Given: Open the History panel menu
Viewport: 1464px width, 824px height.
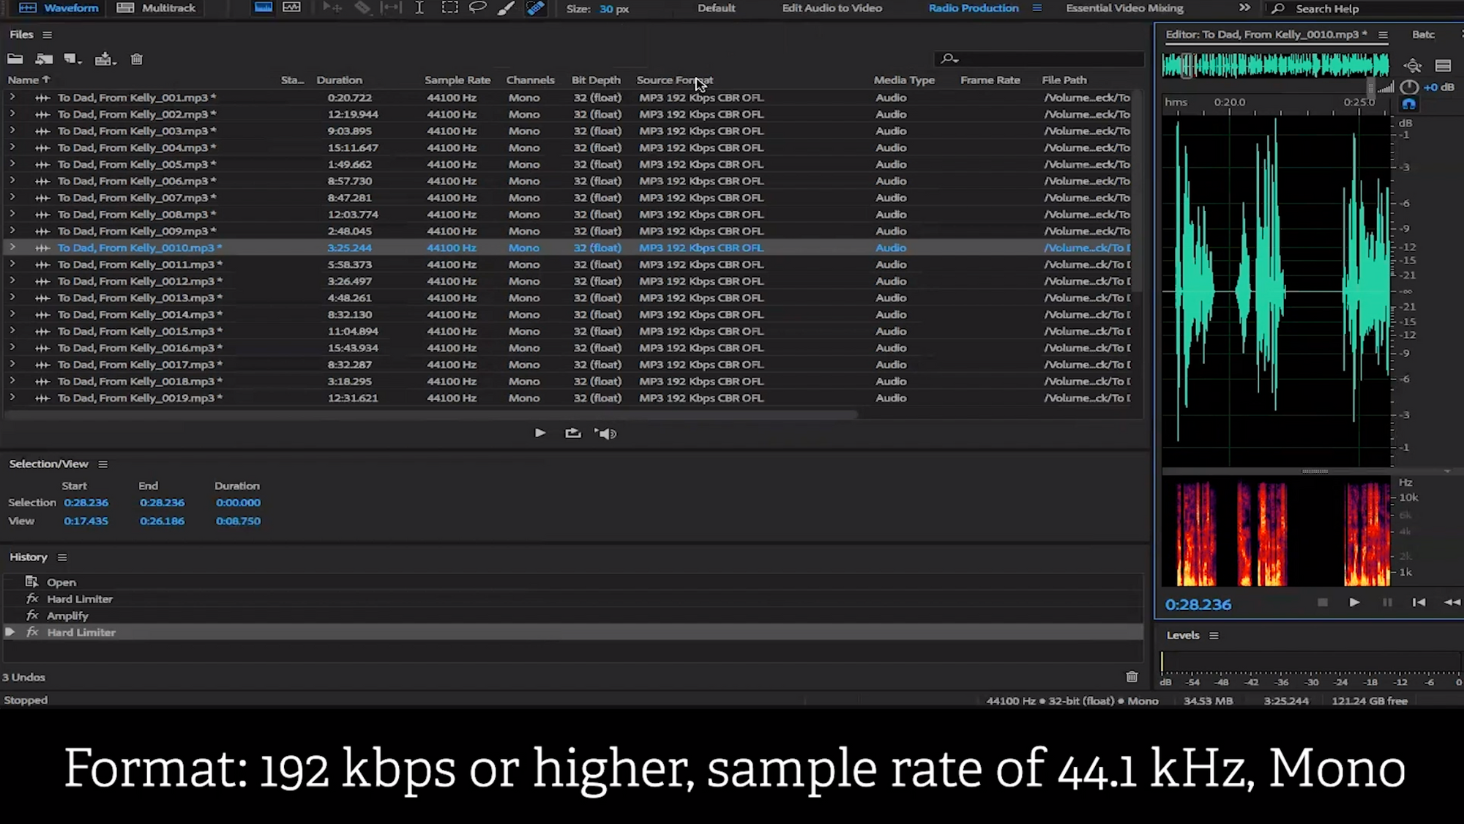Looking at the screenshot, I should pos(62,557).
